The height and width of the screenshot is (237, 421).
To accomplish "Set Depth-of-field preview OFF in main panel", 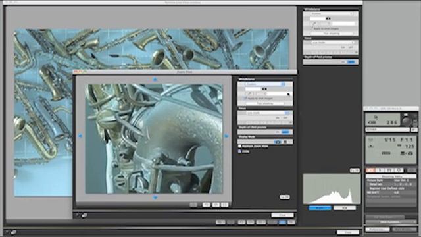I will click(x=351, y=62).
